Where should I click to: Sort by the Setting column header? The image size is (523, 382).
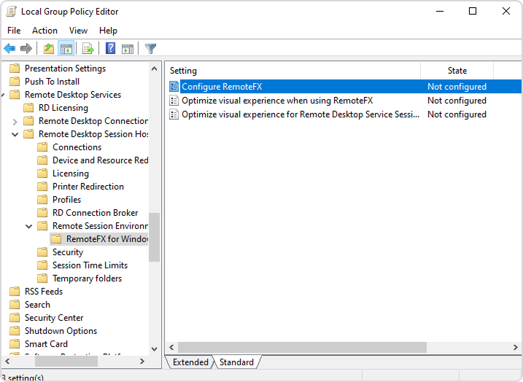pos(293,71)
